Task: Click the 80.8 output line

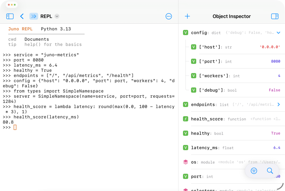Action: click(x=8, y=122)
